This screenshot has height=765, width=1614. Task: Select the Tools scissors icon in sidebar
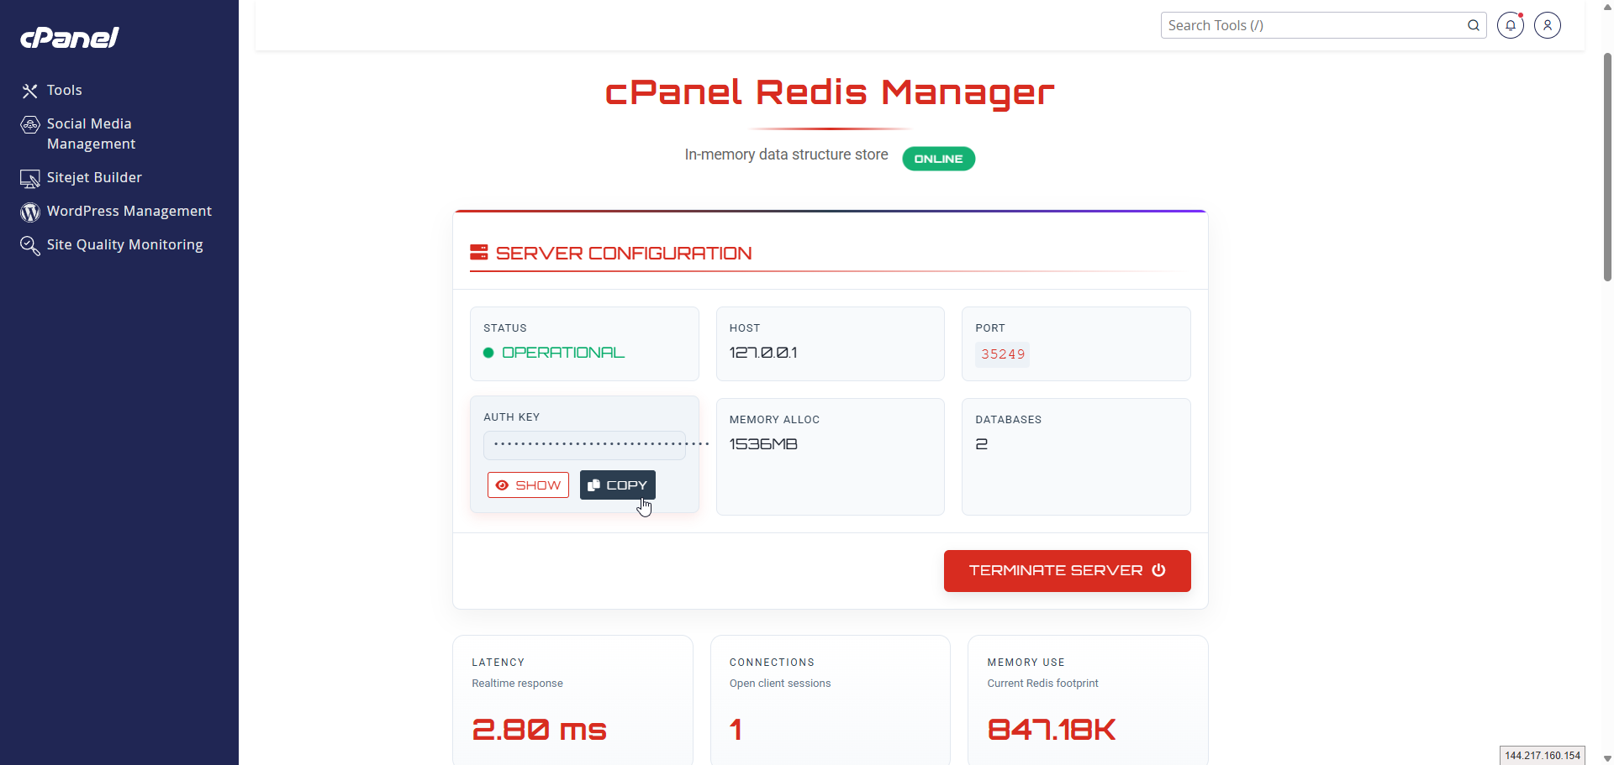(29, 90)
